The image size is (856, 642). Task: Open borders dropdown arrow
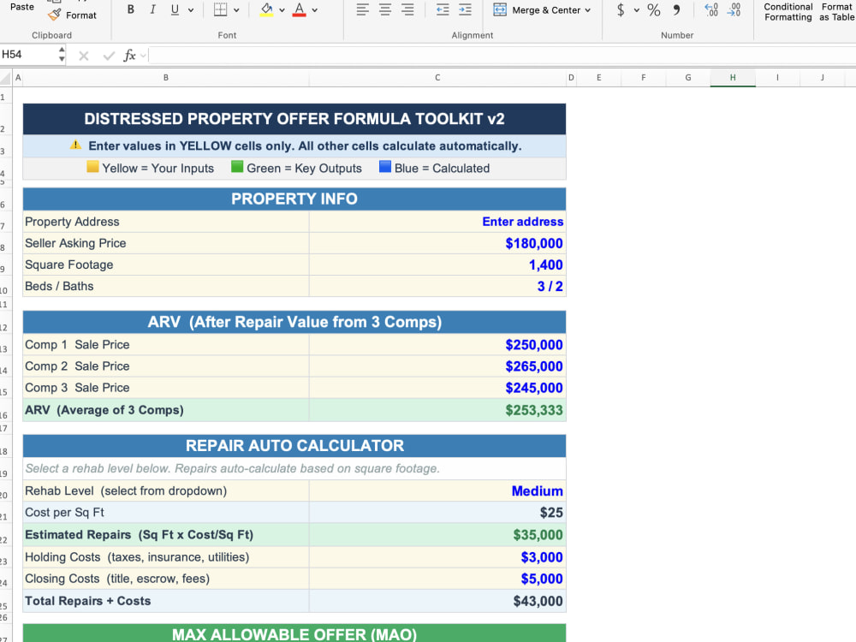236,9
